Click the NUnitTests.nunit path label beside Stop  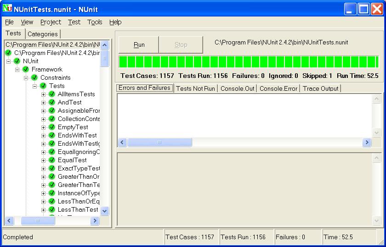(x=281, y=43)
